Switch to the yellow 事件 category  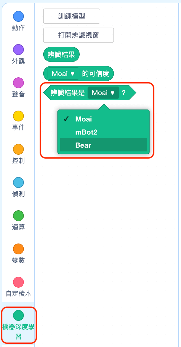tap(18, 116)
